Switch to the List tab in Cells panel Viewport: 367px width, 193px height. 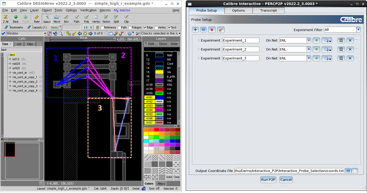tap(19, 44)
